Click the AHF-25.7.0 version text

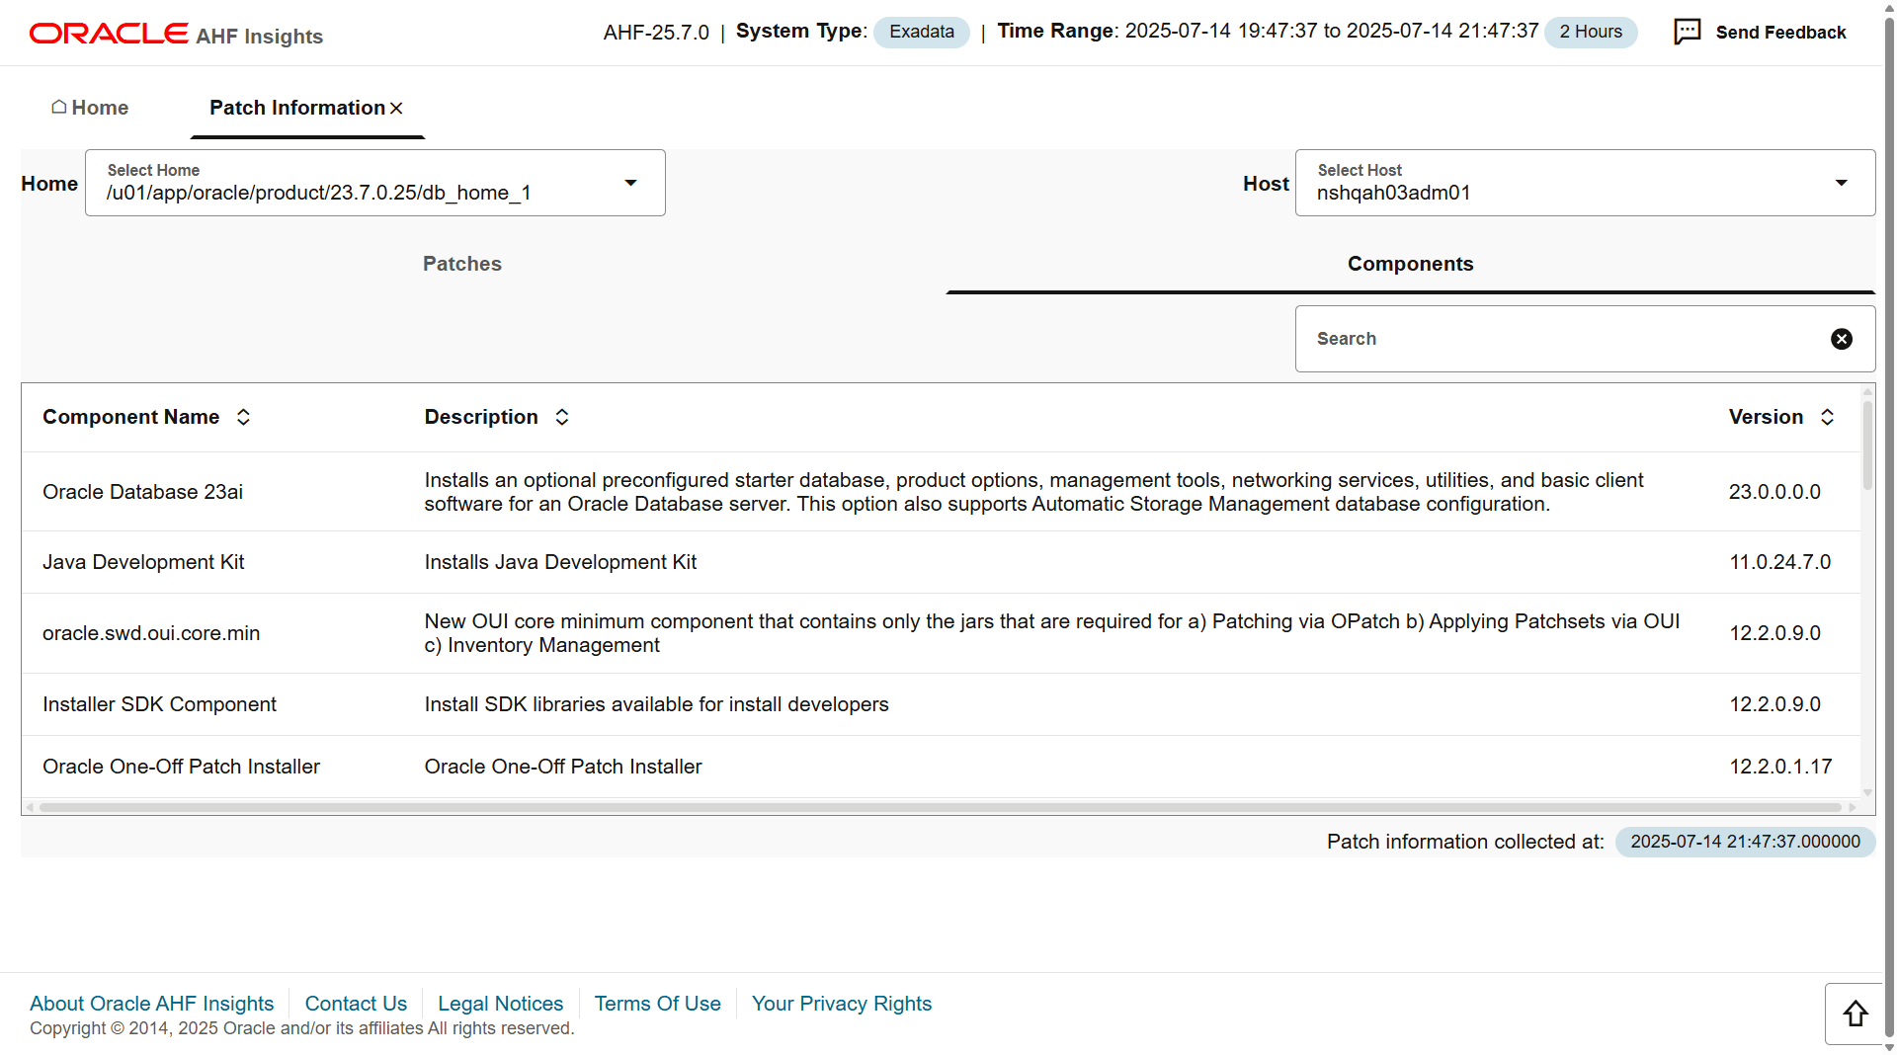pos(656,33)
